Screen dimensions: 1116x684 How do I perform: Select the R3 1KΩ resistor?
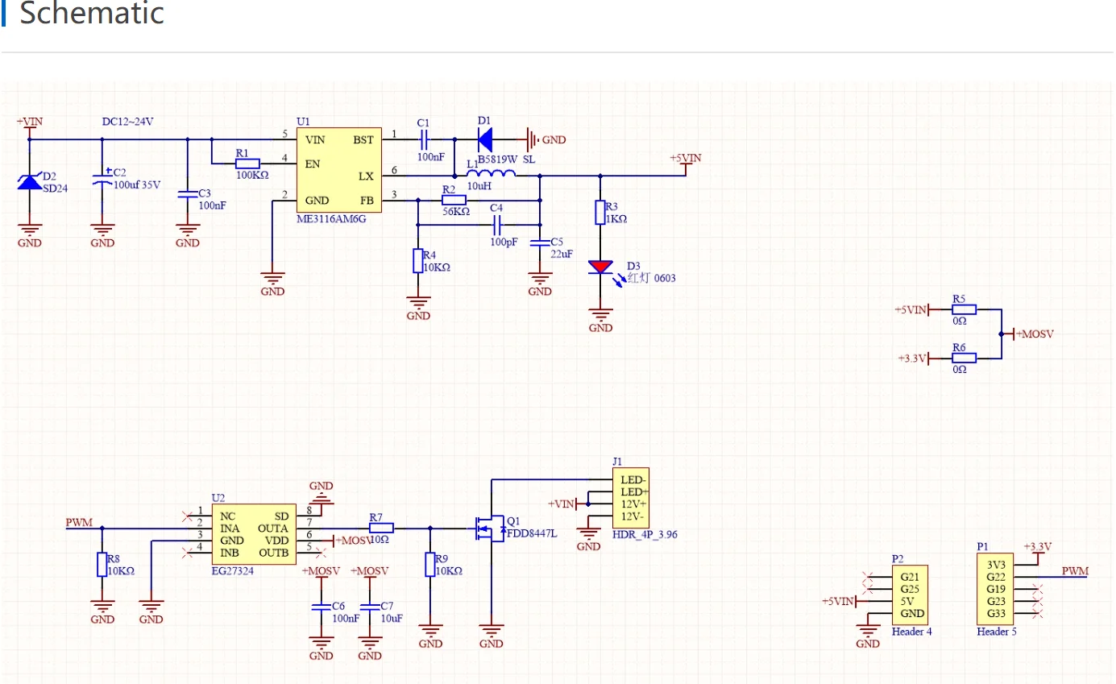point(599,213)
